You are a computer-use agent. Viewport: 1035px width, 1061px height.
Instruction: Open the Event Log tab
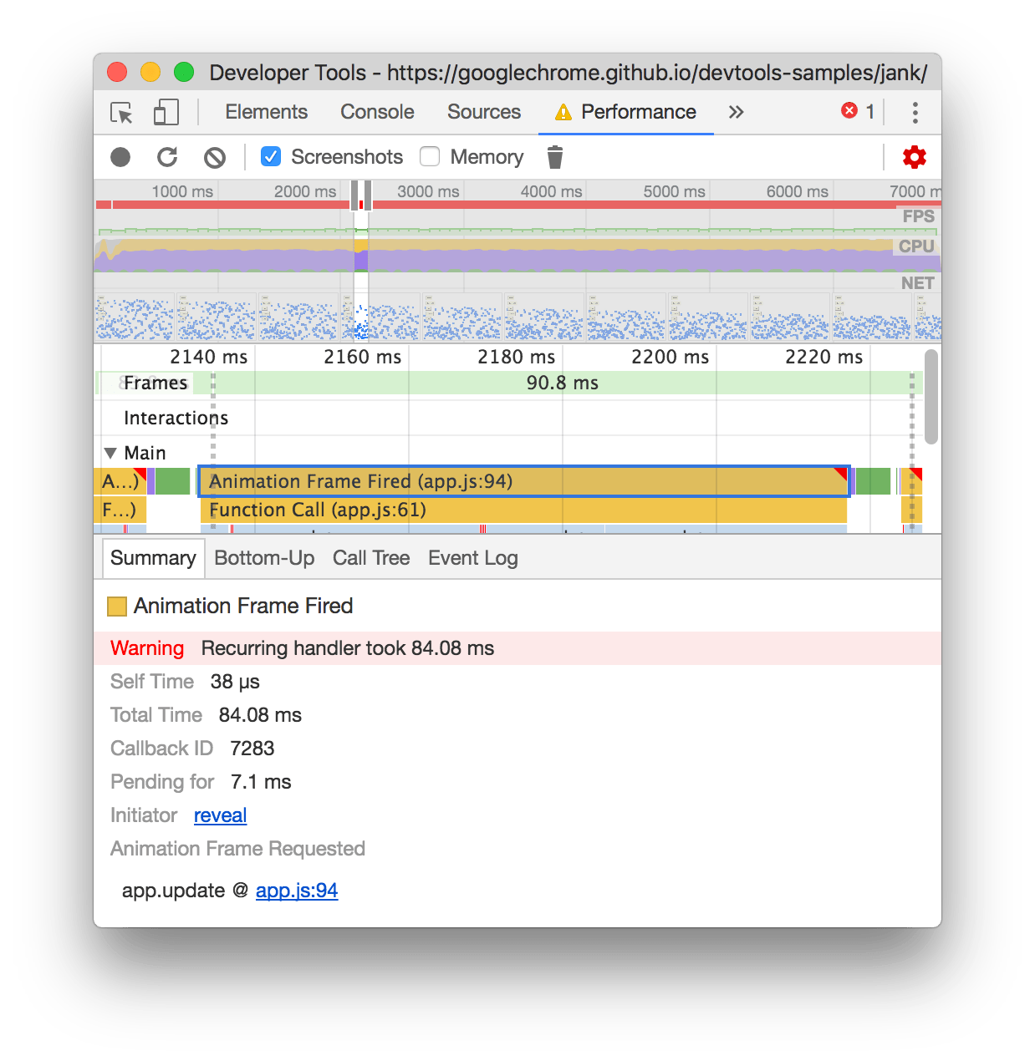pos(473,558)
